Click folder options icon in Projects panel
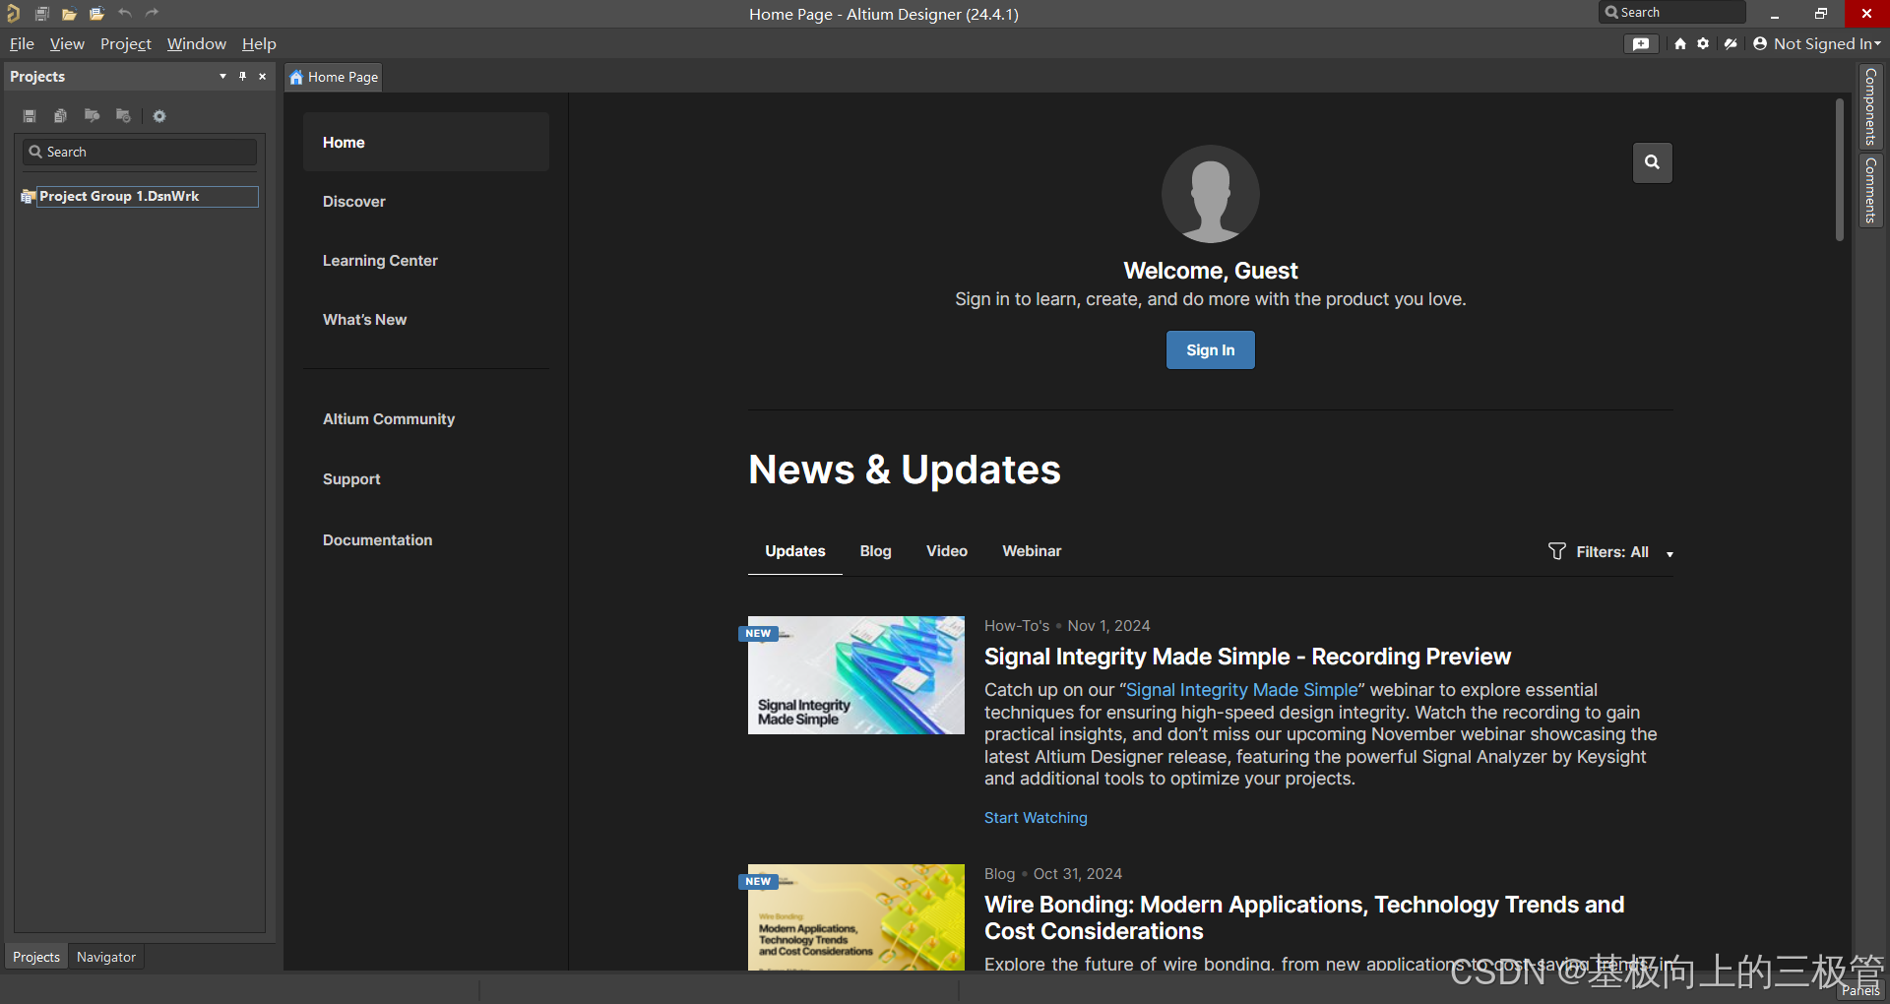The height and width of the screenshot is (1004, 1890). click(x=123, y=116)
